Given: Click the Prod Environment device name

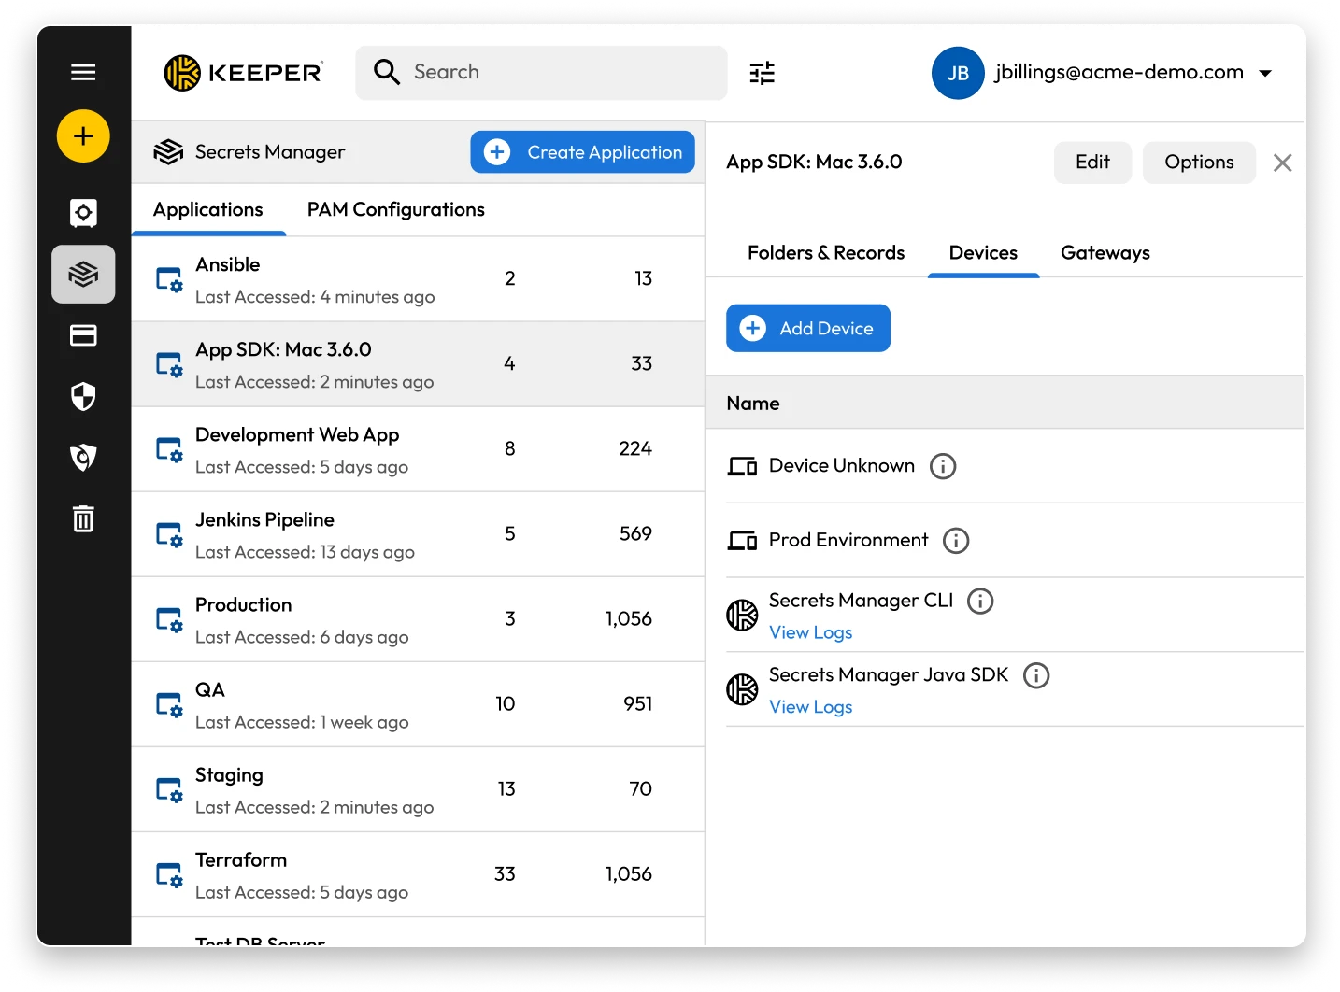Looking at the screenshot, I should tap(848, 540).
